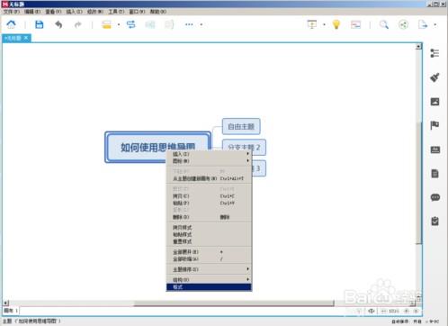
Task: Open the 文件 menu
Action: click(12, 12)
